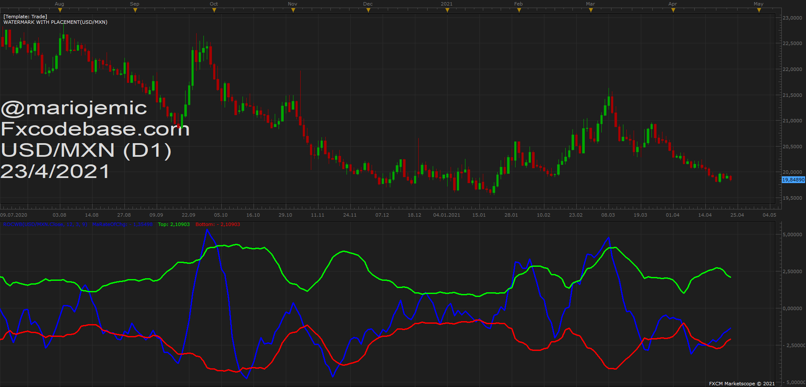
Task: Select the WATERMARK WITH PLACEMENT(USD/MXN) indicator label
Action: coord(55,22)
